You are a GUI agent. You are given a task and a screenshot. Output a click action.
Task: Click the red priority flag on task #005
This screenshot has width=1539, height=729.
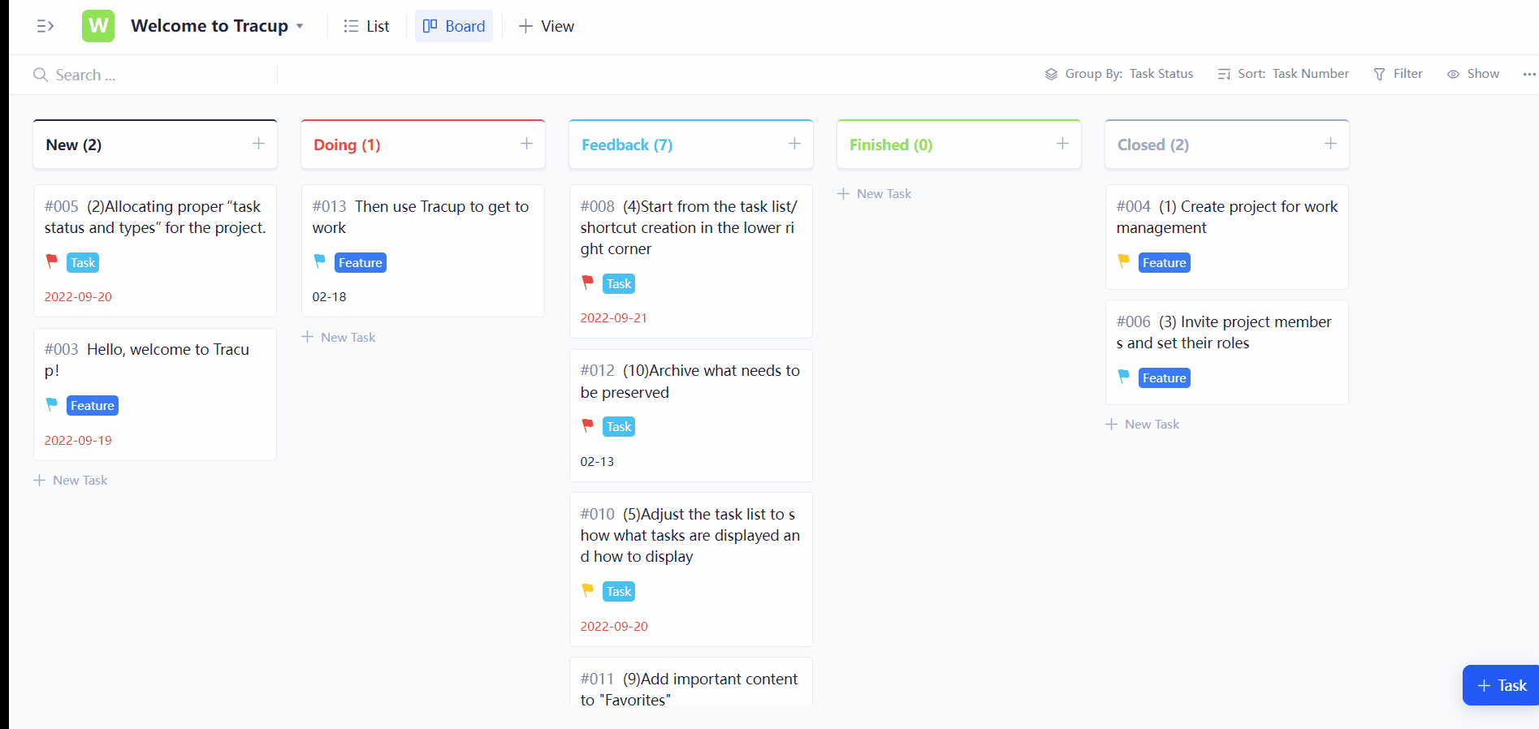52,261
